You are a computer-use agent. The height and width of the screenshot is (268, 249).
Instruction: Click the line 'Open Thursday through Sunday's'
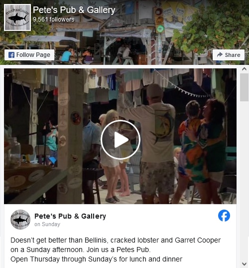(x=97, y=259)
